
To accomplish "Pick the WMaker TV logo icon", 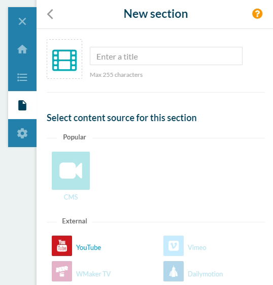I will (62, 271).
